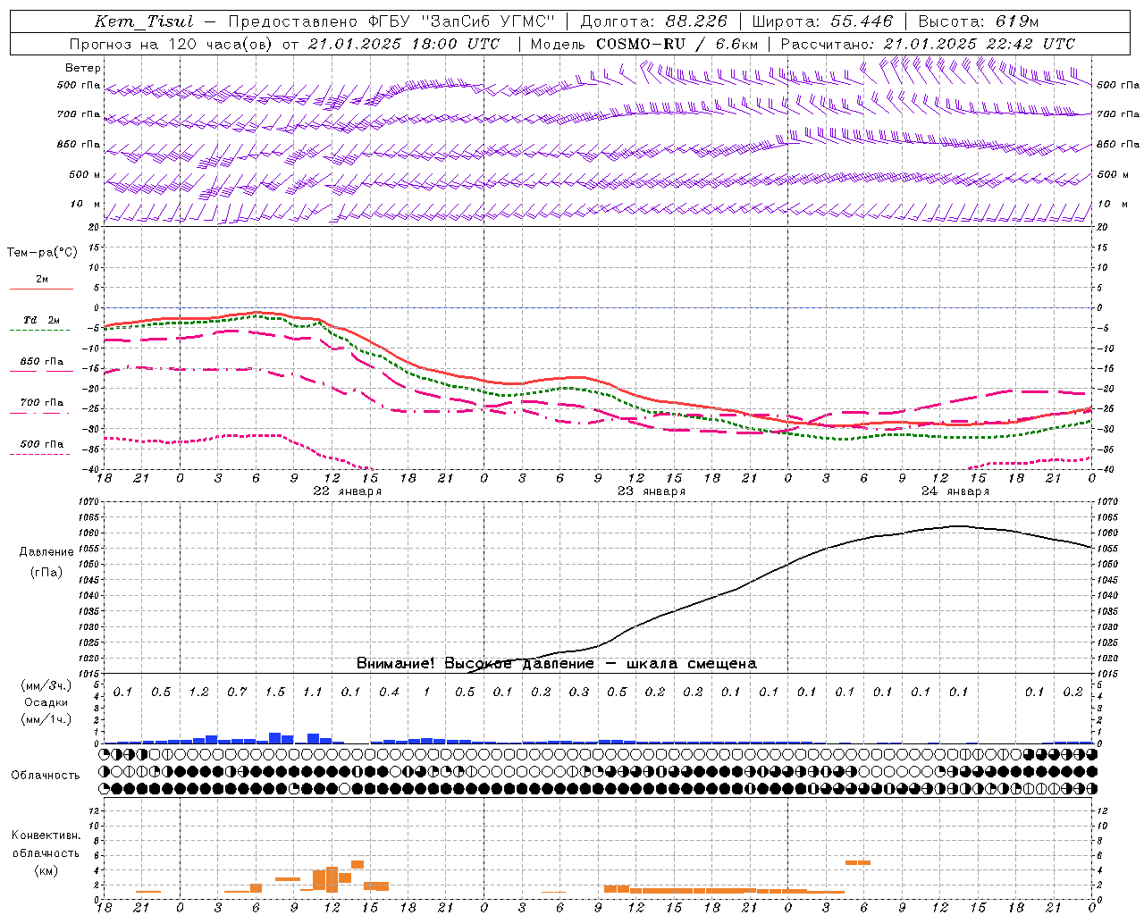Image resolution: width=1144 pixels, height=915 pixels.
Task: Select the Тем-ра(°C) axis label
Action: (x=42, y=253)
